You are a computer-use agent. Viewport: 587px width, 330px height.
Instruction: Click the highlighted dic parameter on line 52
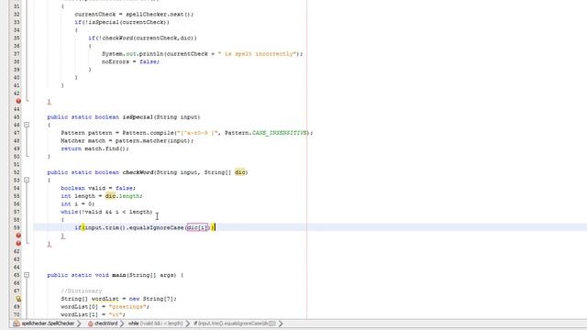click(240, 172)
